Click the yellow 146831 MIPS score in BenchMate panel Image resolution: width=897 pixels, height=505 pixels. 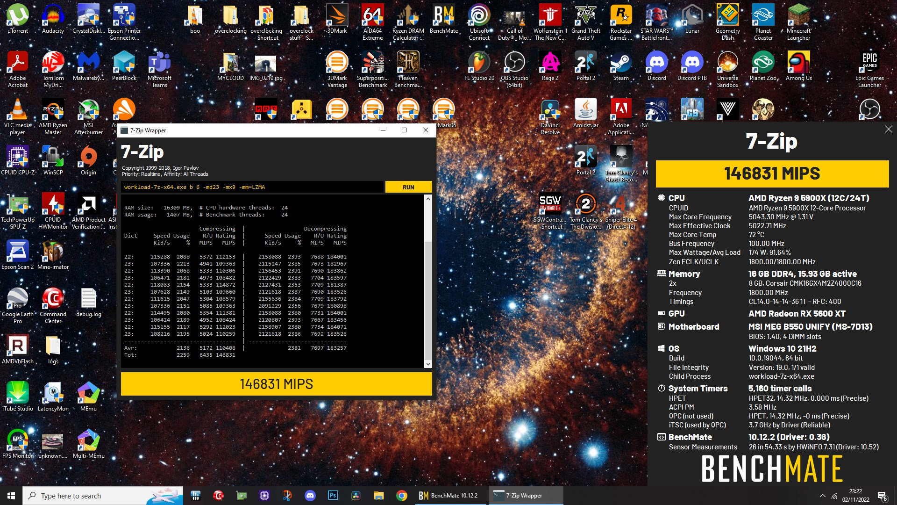coord(772,173)
